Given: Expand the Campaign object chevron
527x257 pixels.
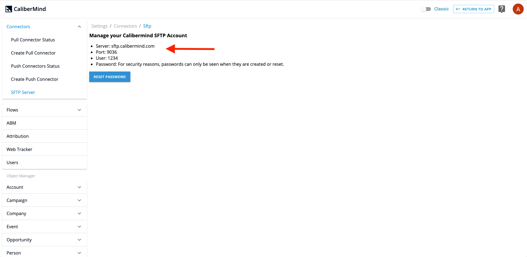Looking at the screenshot, I should 79,200.
